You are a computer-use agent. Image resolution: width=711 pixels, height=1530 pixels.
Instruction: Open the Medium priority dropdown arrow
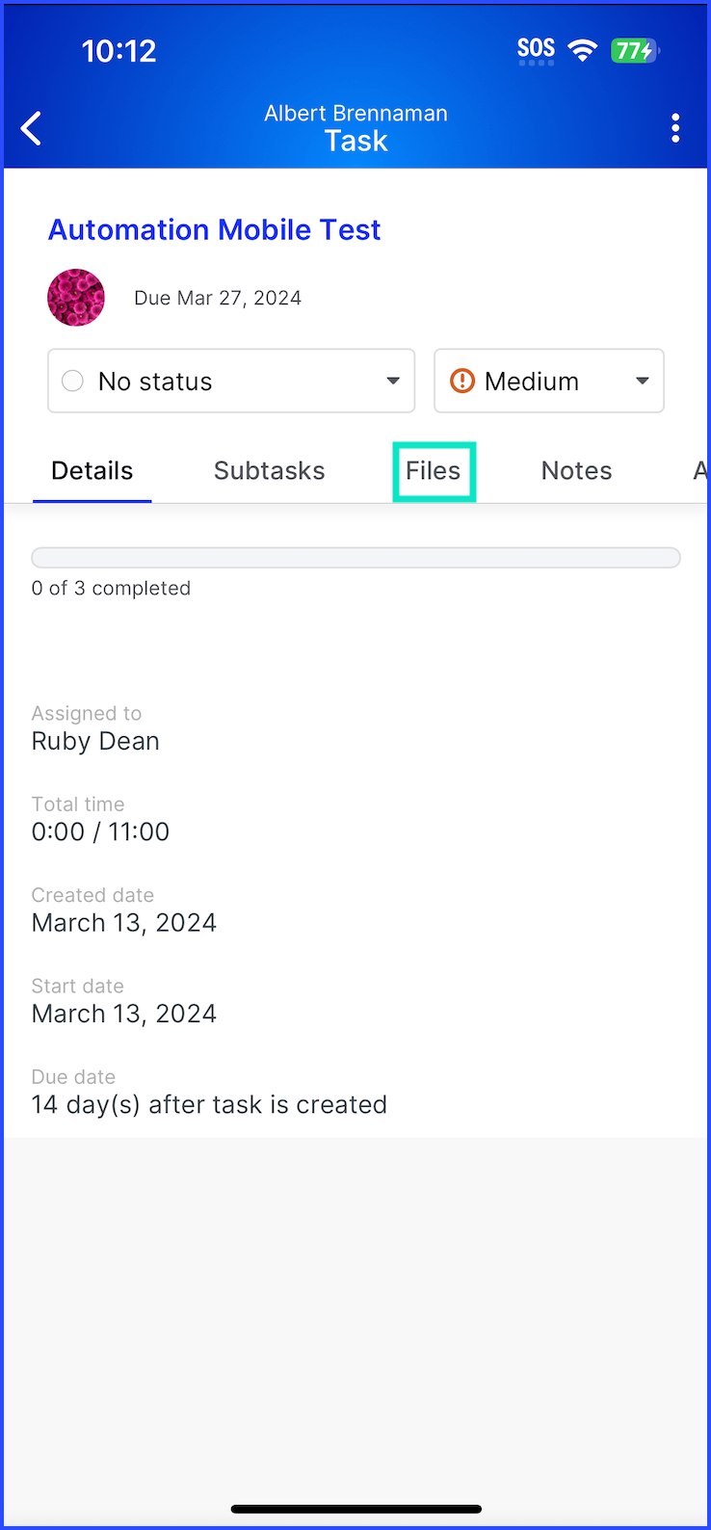(x=643, y=382)
